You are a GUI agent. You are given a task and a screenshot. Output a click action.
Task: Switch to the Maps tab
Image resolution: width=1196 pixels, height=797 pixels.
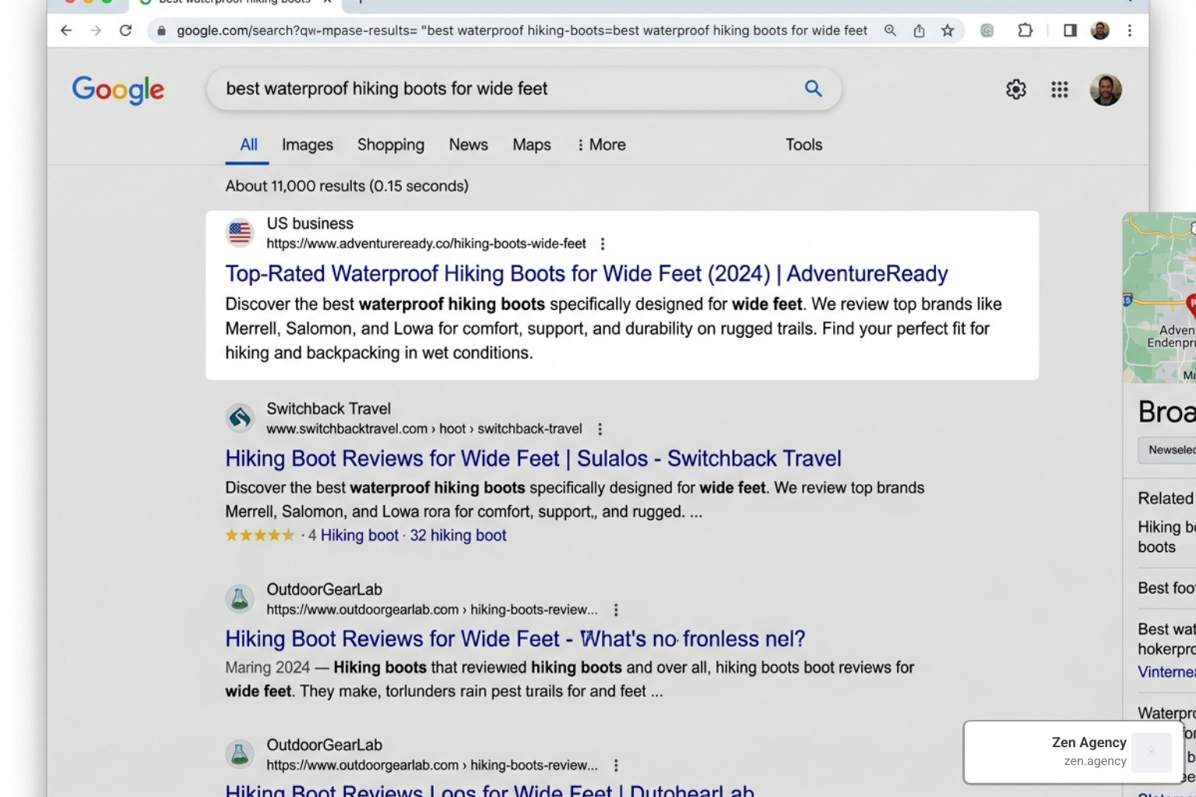click(532, 145)
